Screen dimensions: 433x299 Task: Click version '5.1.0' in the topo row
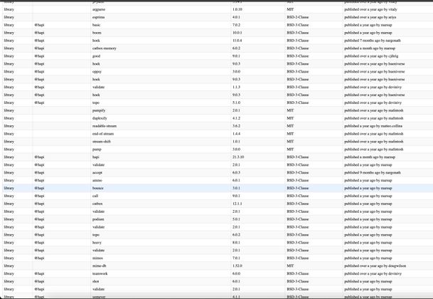(236, 103)
